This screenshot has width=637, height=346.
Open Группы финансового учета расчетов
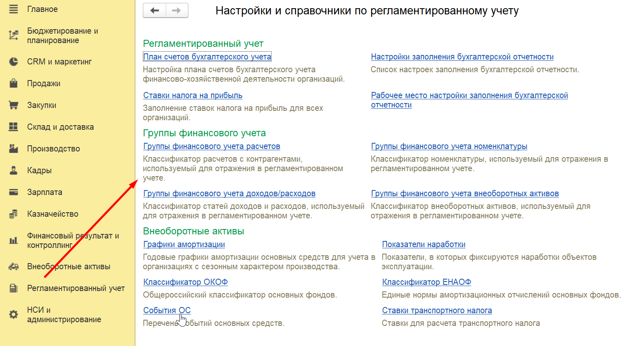212,146
